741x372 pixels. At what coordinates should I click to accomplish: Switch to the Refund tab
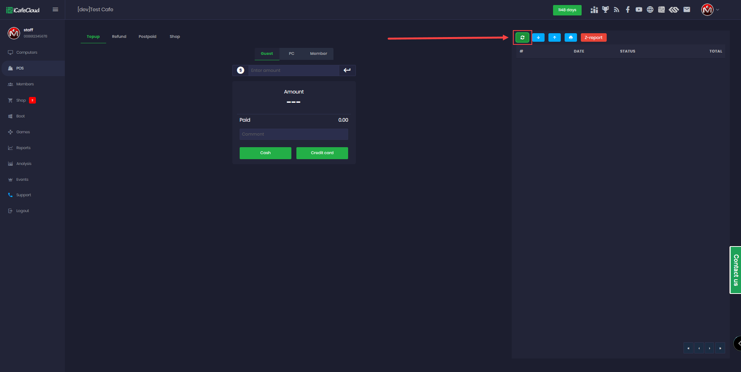coord(119,37)
